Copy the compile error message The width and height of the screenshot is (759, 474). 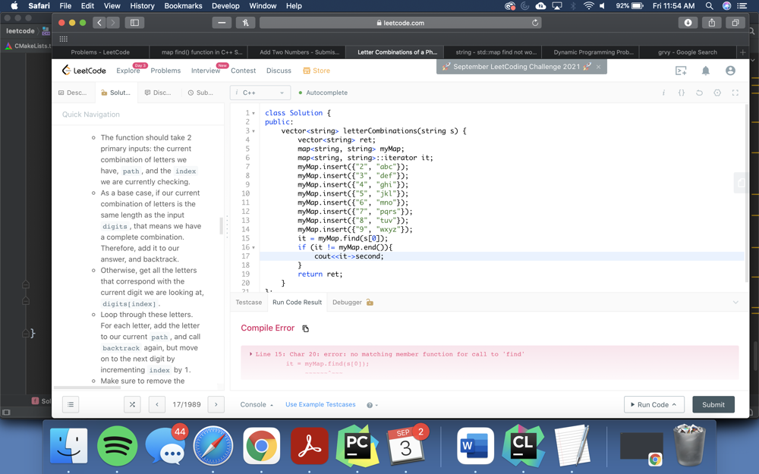tap(305, 328)
